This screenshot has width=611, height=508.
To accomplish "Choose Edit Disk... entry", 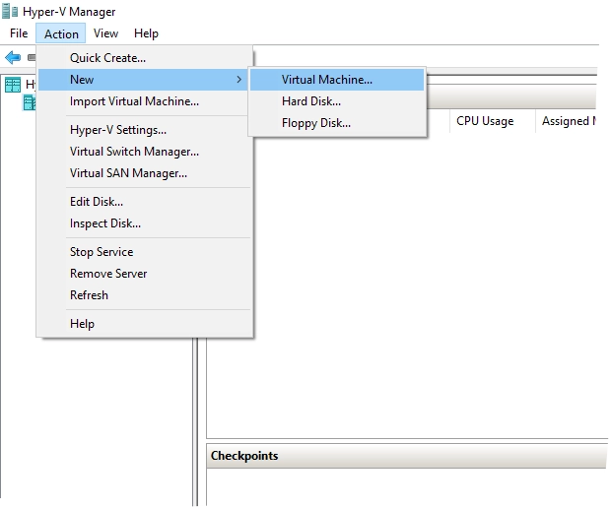I will (x=144, y=202).
